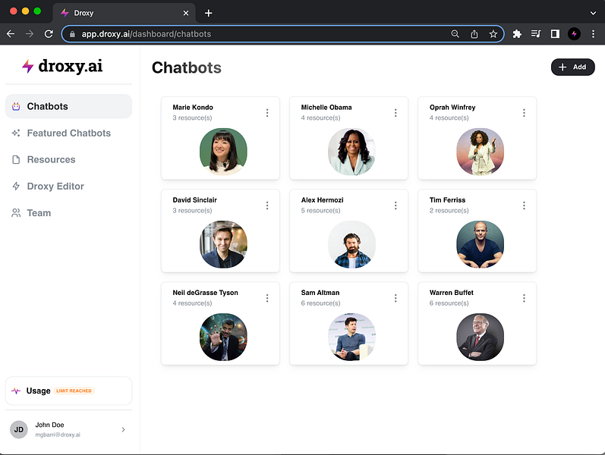Open Warren Buffet avatar thumbnail
The width and height of the screenshot is (605, 455).
[480, 337]
